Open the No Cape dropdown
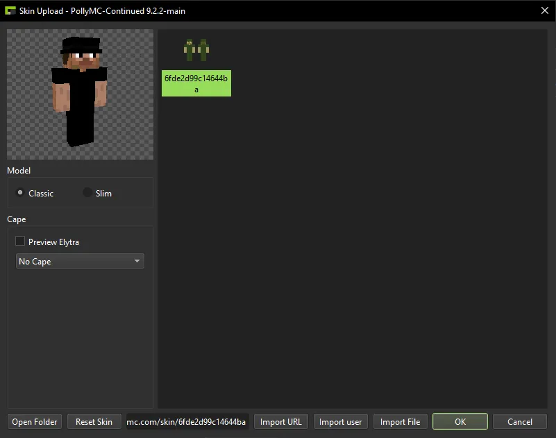Image resolution: width=556 pixels, height=438 pixels. [x=80, y=262]
